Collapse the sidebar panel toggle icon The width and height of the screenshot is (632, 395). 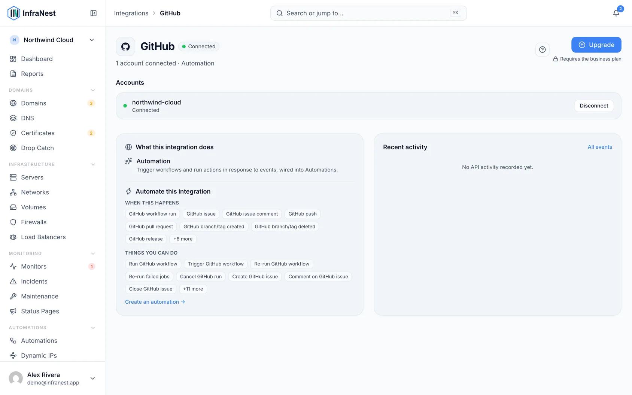tap(94, 13)
